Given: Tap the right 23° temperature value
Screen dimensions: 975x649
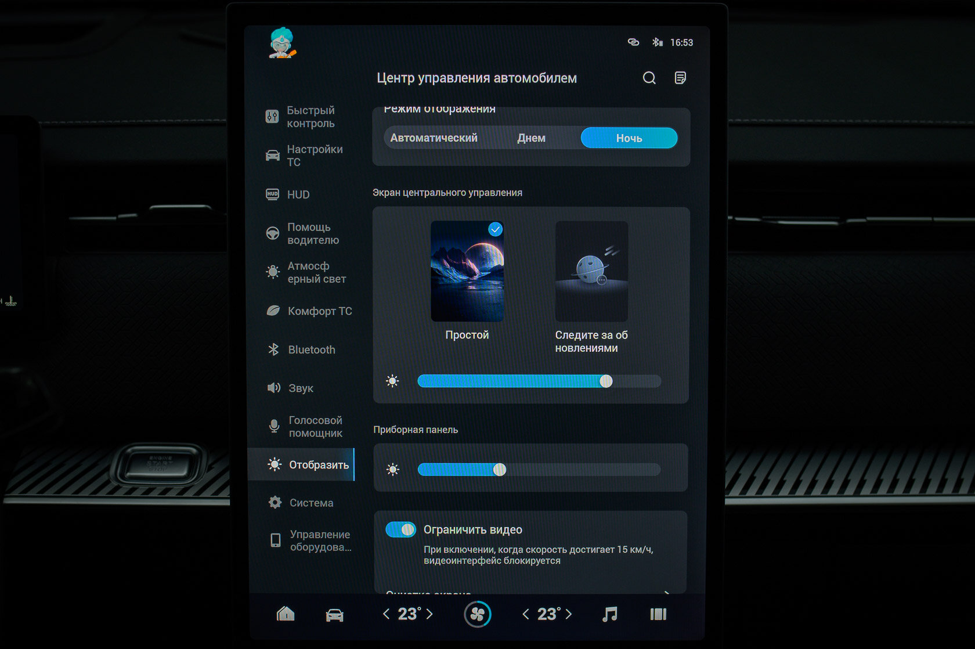Looking at the screenshot, I should click(548, 614).
